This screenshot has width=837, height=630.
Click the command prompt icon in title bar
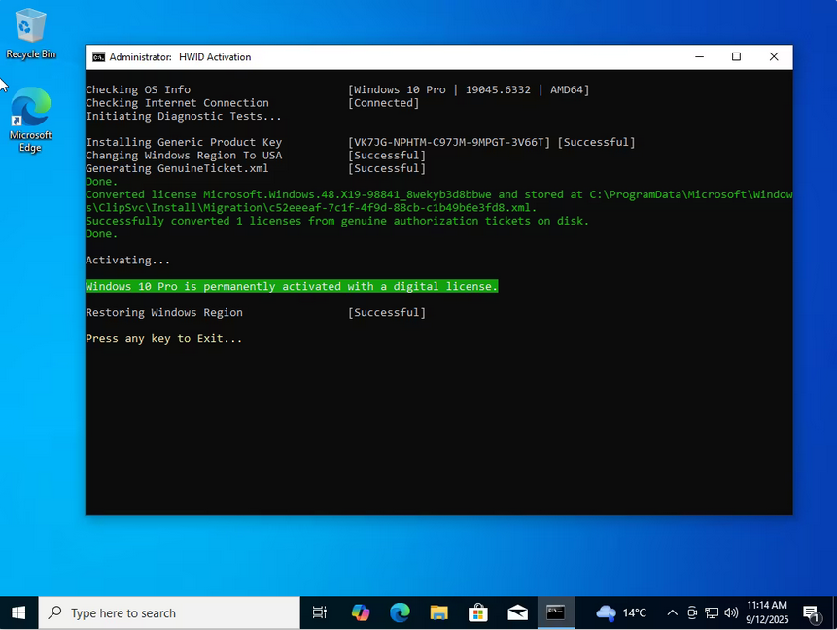(98, 57)
